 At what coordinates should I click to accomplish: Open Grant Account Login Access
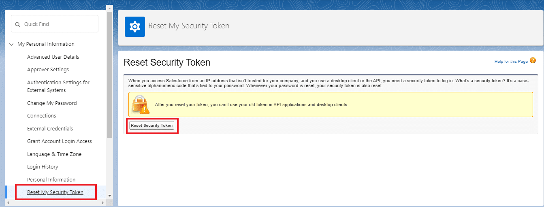point(60,141)
